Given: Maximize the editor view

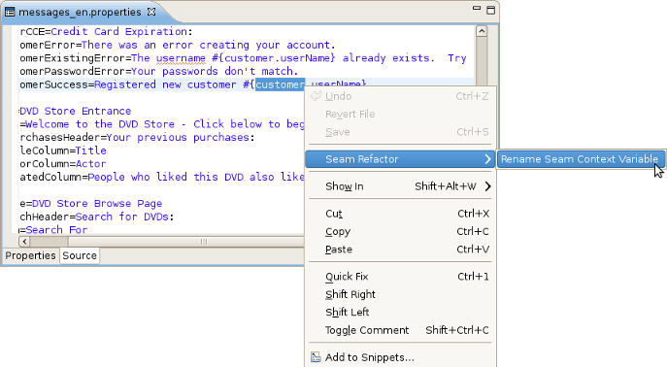Looking at the screenshot, I should [490, 10].
